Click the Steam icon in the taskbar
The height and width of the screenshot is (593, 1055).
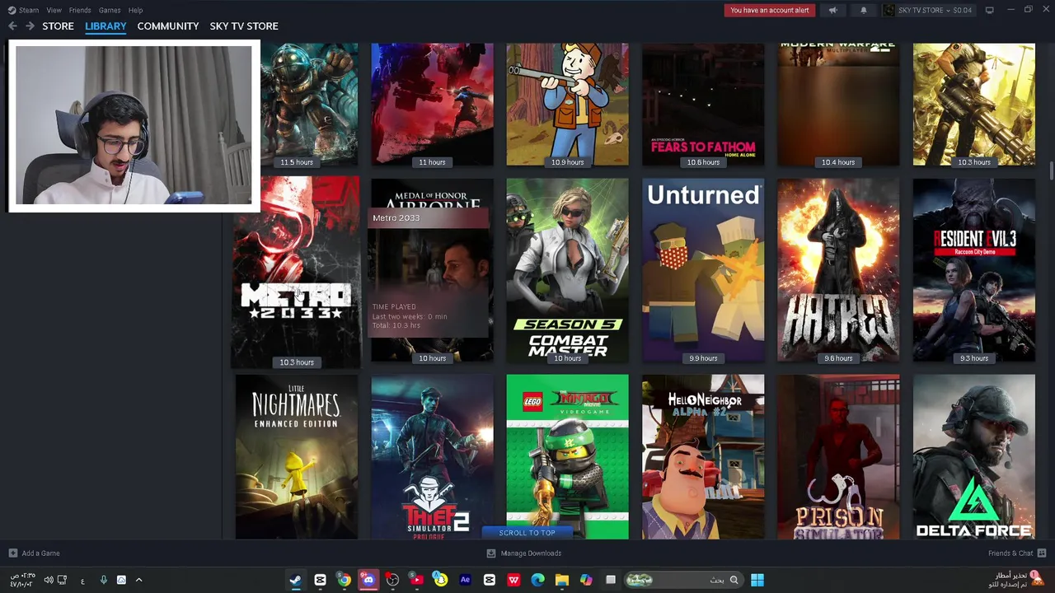pyautogui.click(x=295, y=580)
